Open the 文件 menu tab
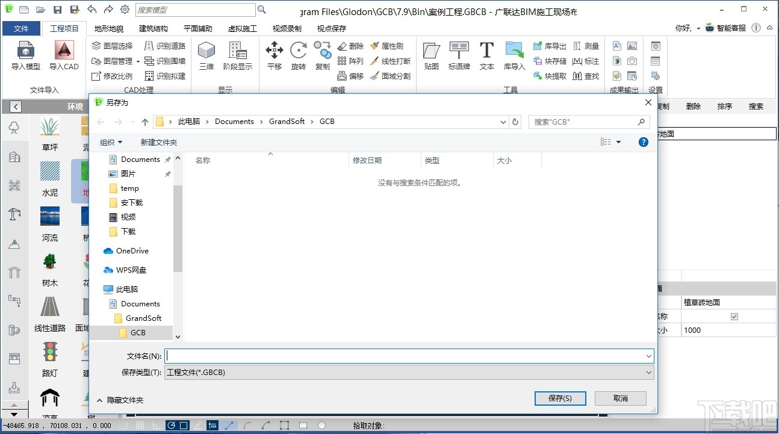The height and width of the screenshot is (434, 779). (x=21, y=28)
